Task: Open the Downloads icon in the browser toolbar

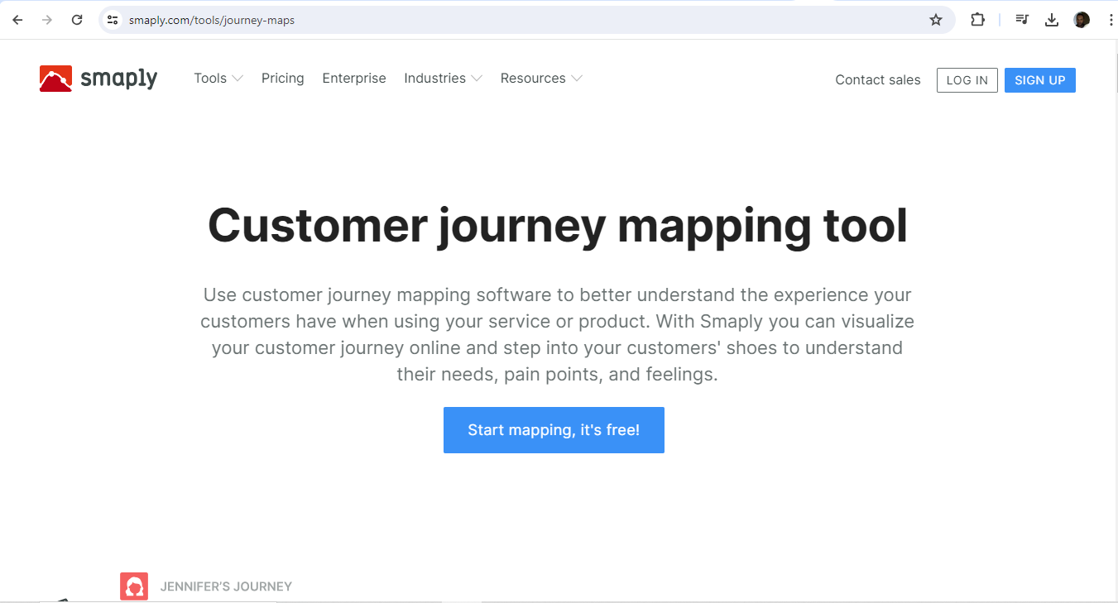Action: click(1052, 19)
